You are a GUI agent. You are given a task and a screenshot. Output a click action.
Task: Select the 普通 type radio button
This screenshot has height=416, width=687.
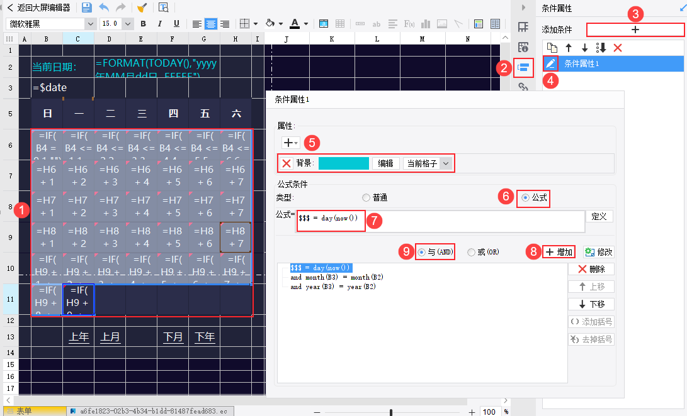366,197
